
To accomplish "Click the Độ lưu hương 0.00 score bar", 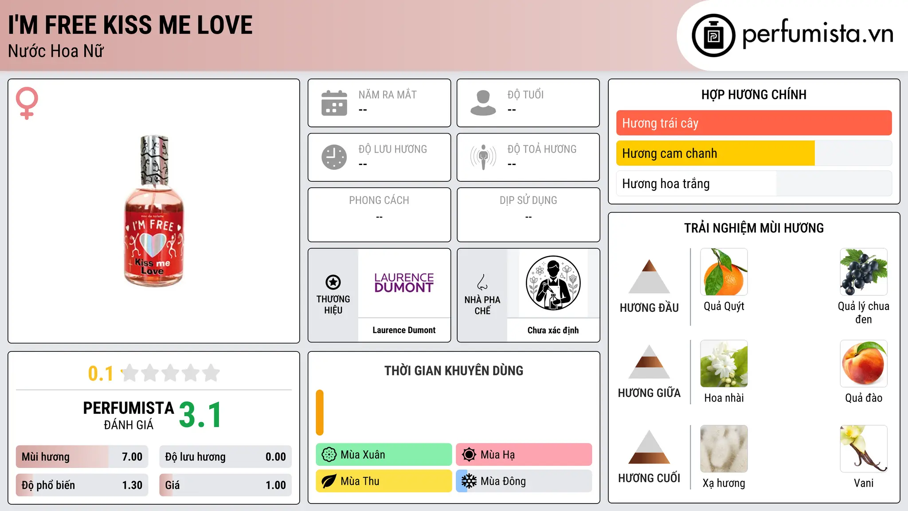I will point(225,457).
